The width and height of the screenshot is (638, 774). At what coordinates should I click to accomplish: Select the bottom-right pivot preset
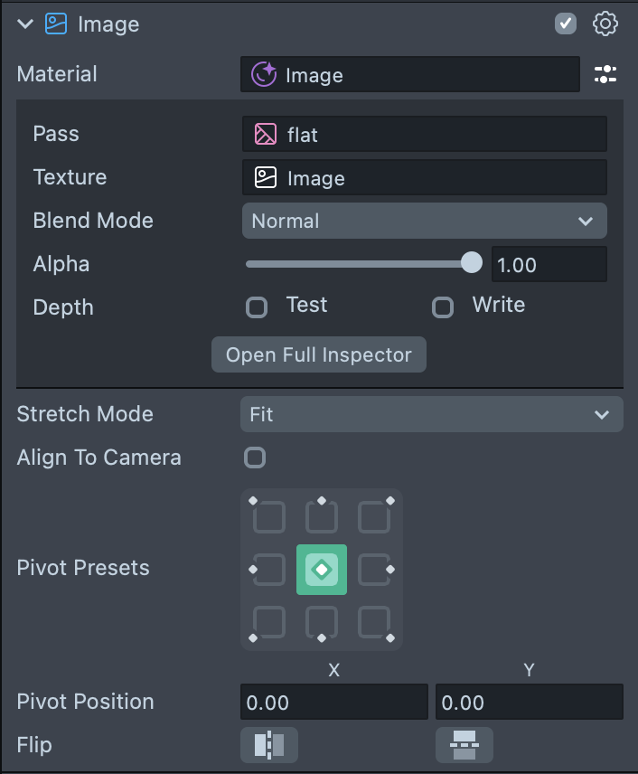374,622
